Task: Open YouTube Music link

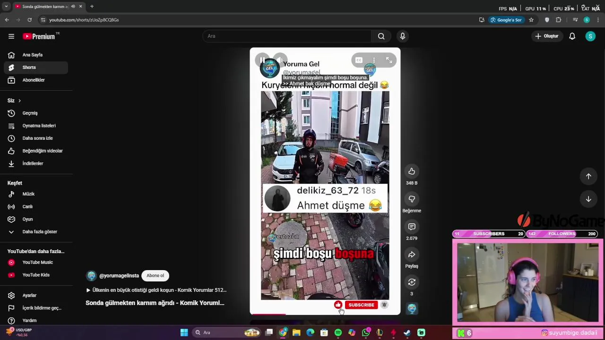Action: pos(35,263)
